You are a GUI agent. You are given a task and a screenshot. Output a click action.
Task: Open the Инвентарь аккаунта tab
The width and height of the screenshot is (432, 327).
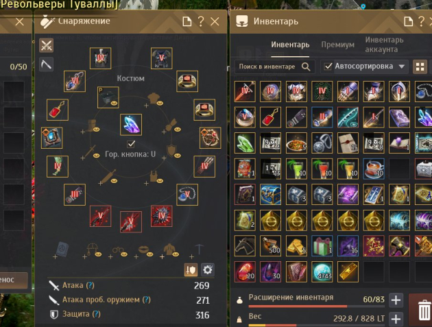(384, 45)
